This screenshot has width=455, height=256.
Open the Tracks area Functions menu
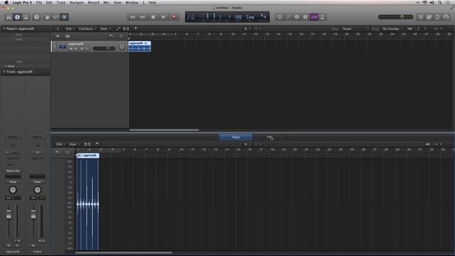87,28
